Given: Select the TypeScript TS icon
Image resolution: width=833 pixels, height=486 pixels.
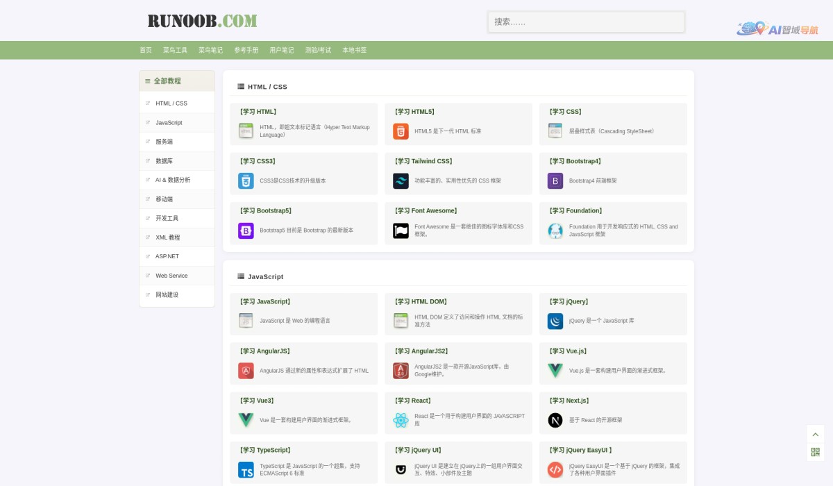Looking at the screenshot, I should tap(246, 470).
